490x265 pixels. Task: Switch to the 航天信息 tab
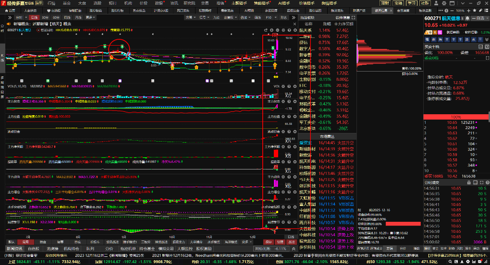click(380, 10)
